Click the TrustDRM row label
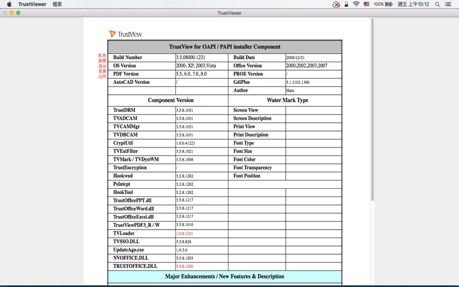459x287 pixels. [x=124, y=110]
